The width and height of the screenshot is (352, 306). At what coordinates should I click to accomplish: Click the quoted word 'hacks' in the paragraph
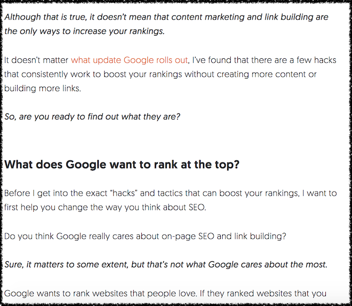(124, 193)
